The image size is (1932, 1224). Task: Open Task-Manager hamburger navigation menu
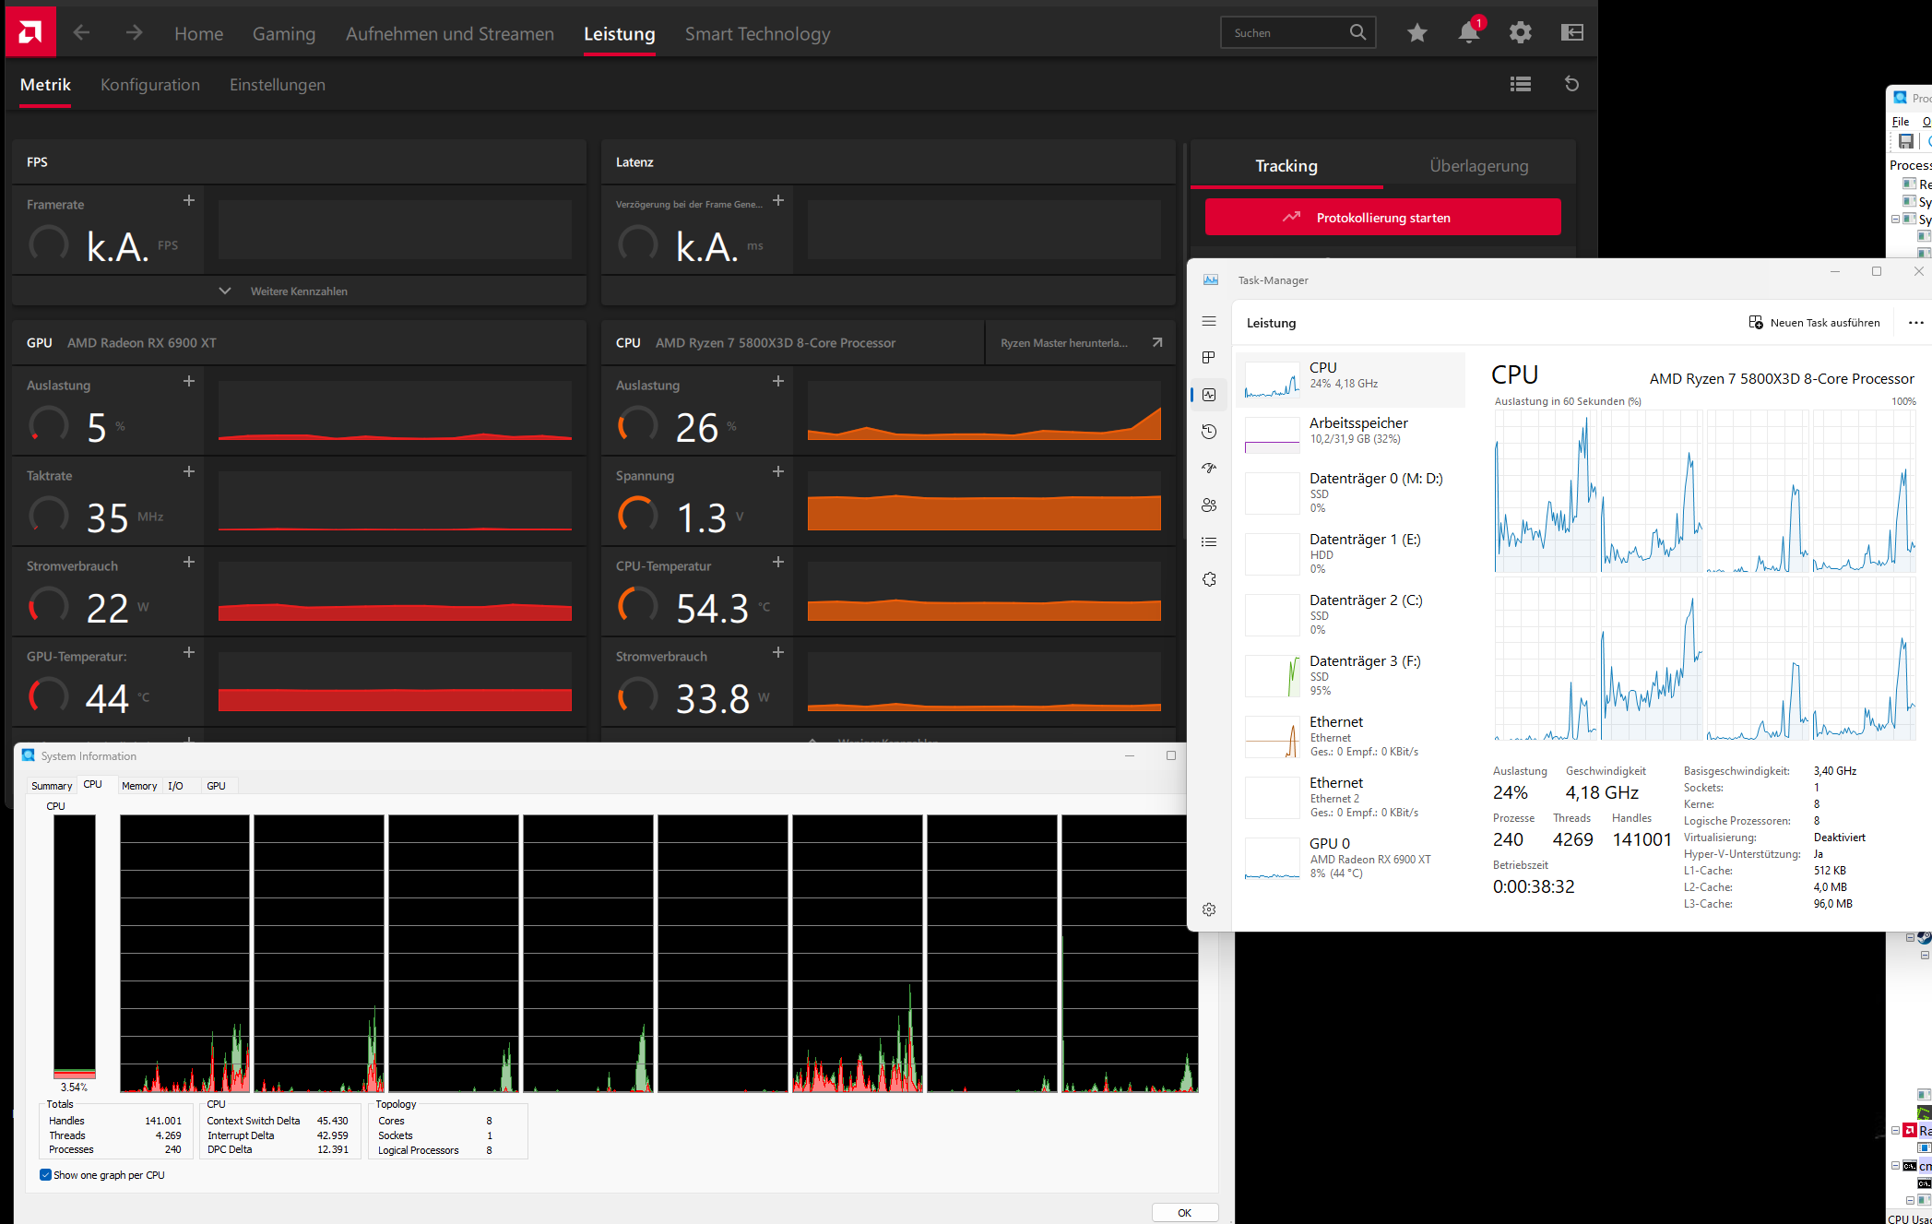tap(1209, 321)
